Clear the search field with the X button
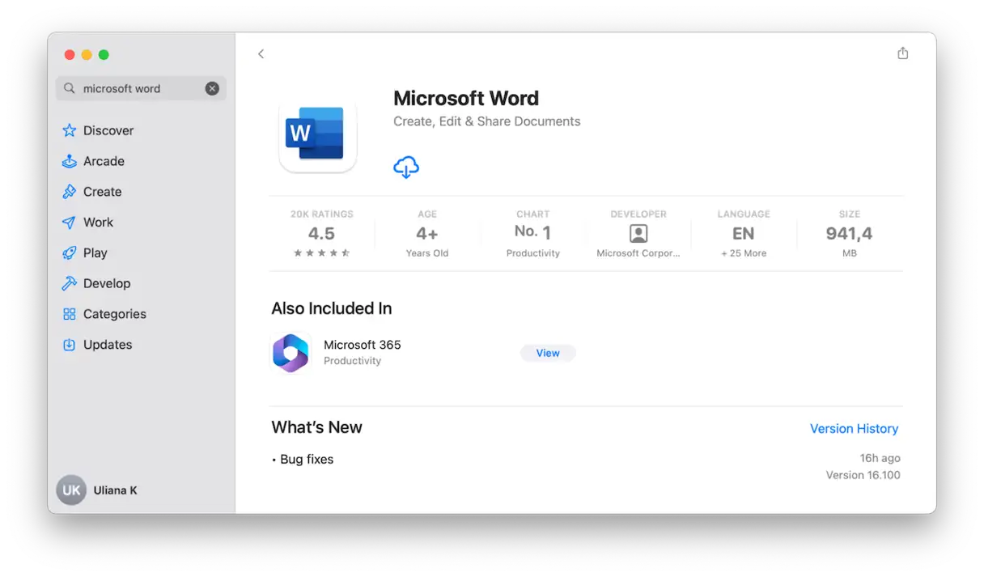The height and width of the screenshot is (577, 984). pyautogui.click(x=212, y=89)
